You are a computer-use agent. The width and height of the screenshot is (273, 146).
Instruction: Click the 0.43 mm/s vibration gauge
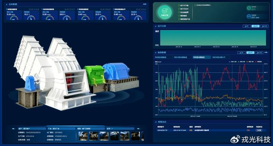[85, 18]
